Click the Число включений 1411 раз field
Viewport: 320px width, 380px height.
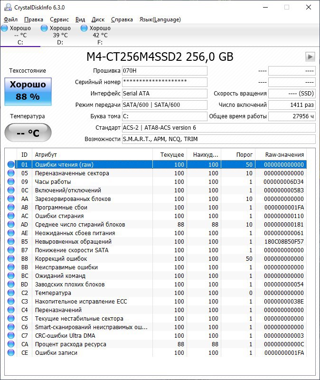click(x=292, y=105)
